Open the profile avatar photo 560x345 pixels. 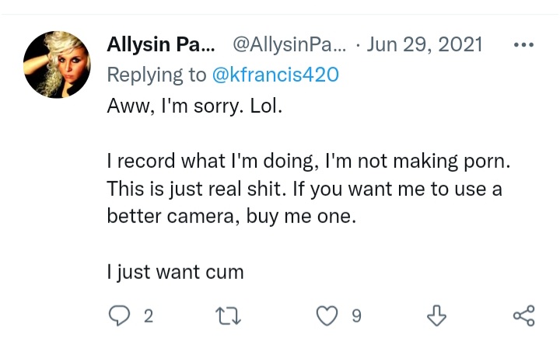57,64
